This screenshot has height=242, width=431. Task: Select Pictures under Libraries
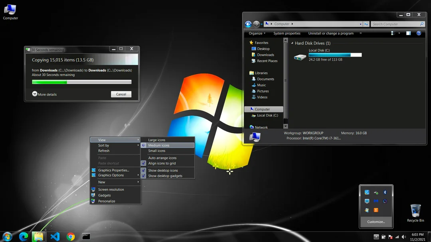click(260, 91)
